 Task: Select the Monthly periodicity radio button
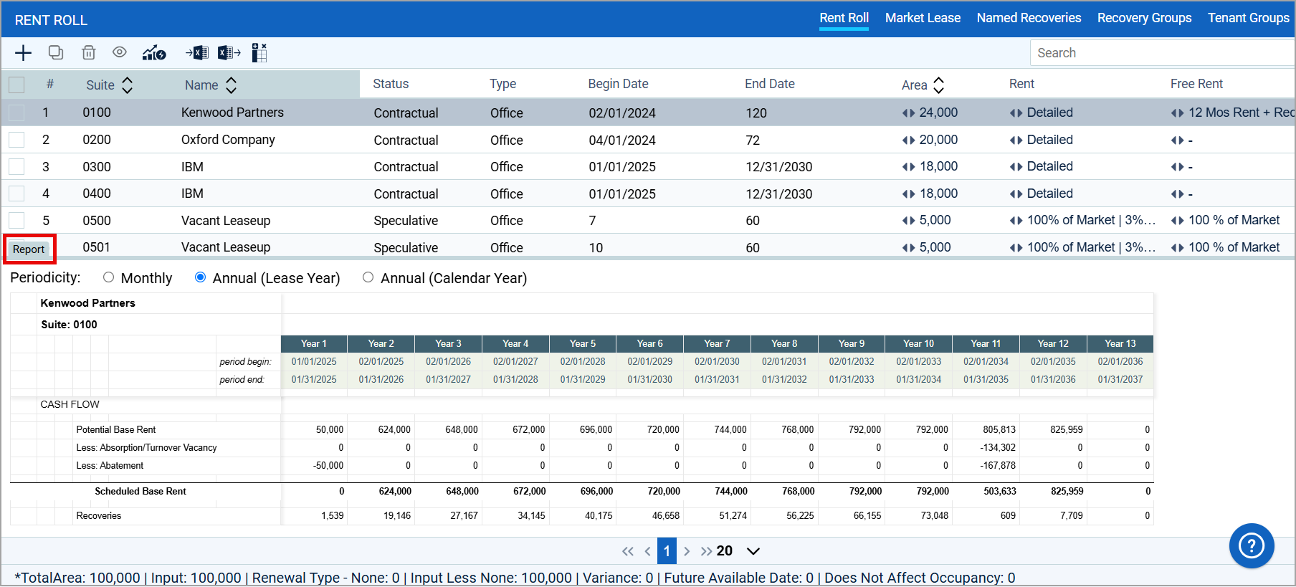pos(108,277)
